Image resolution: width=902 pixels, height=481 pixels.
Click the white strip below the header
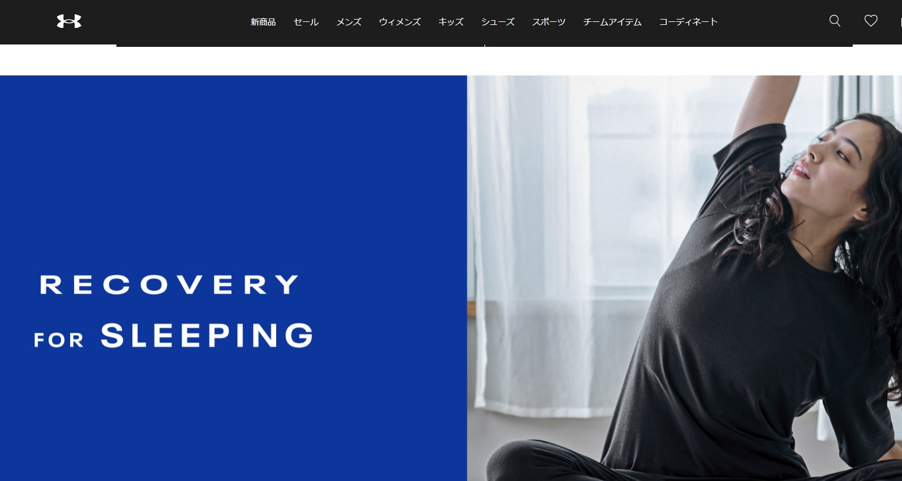click(x=451, y=61)
